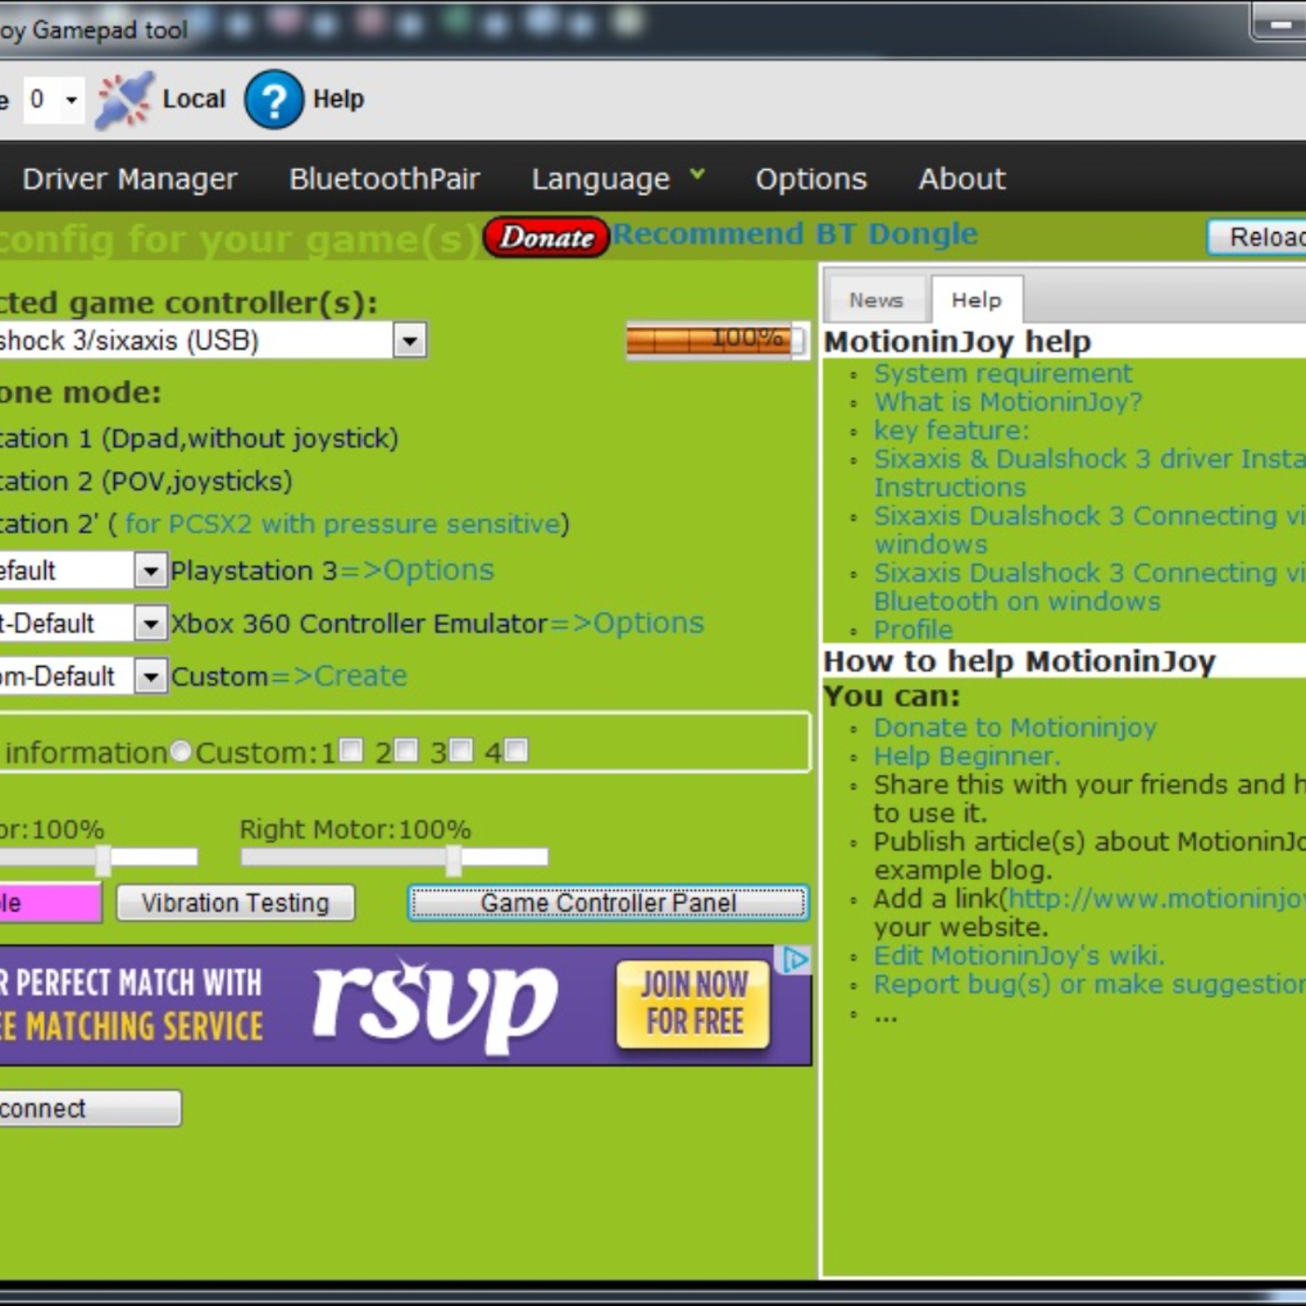Image resolution: width=1306 pixels, height=1306 pixels.
Task: Open the Bluetooth on windows connecting link
Action: pos(1090,587)
